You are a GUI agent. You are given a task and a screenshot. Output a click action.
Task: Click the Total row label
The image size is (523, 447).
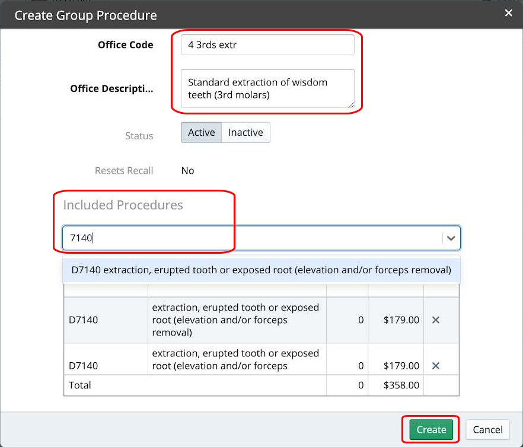[79, 385]
